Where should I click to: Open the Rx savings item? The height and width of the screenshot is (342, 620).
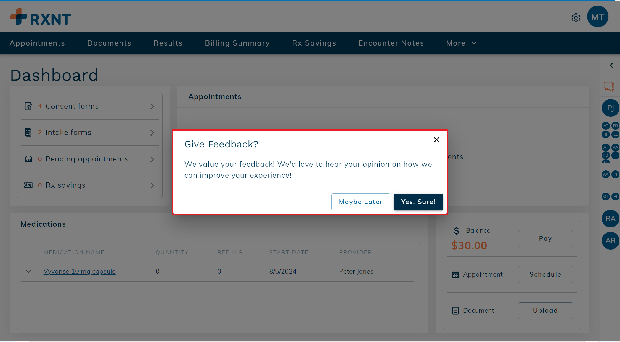(x=90, y=185)
